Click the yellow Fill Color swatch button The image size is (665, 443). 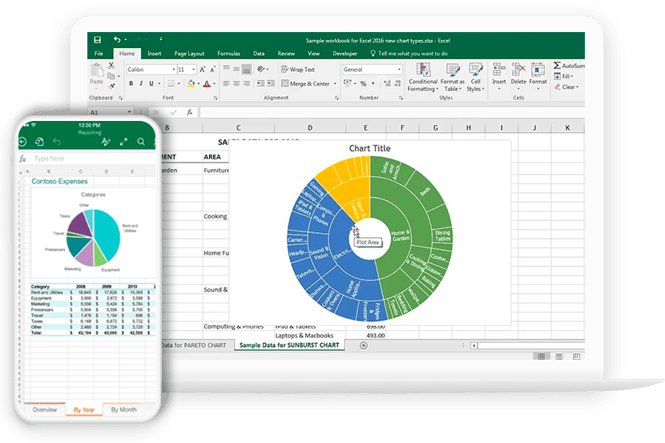click(x=191, y=83)
